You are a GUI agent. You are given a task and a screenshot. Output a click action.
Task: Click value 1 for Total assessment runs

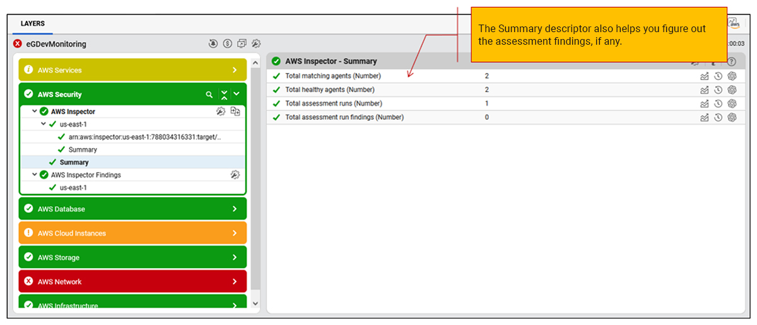point(487,103)
